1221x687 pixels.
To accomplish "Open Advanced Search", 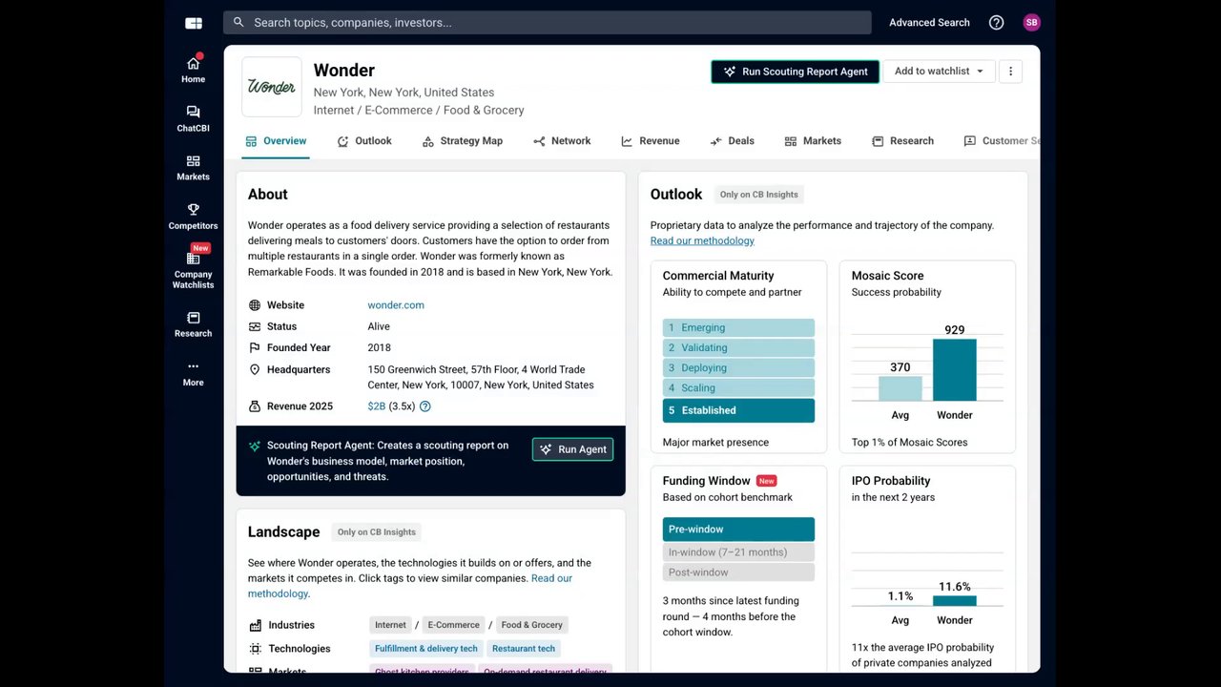I will pos(929,23).
